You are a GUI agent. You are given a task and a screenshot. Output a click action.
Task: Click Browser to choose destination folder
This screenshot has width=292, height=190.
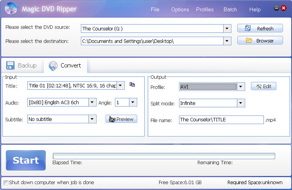(x=260, y=40)
